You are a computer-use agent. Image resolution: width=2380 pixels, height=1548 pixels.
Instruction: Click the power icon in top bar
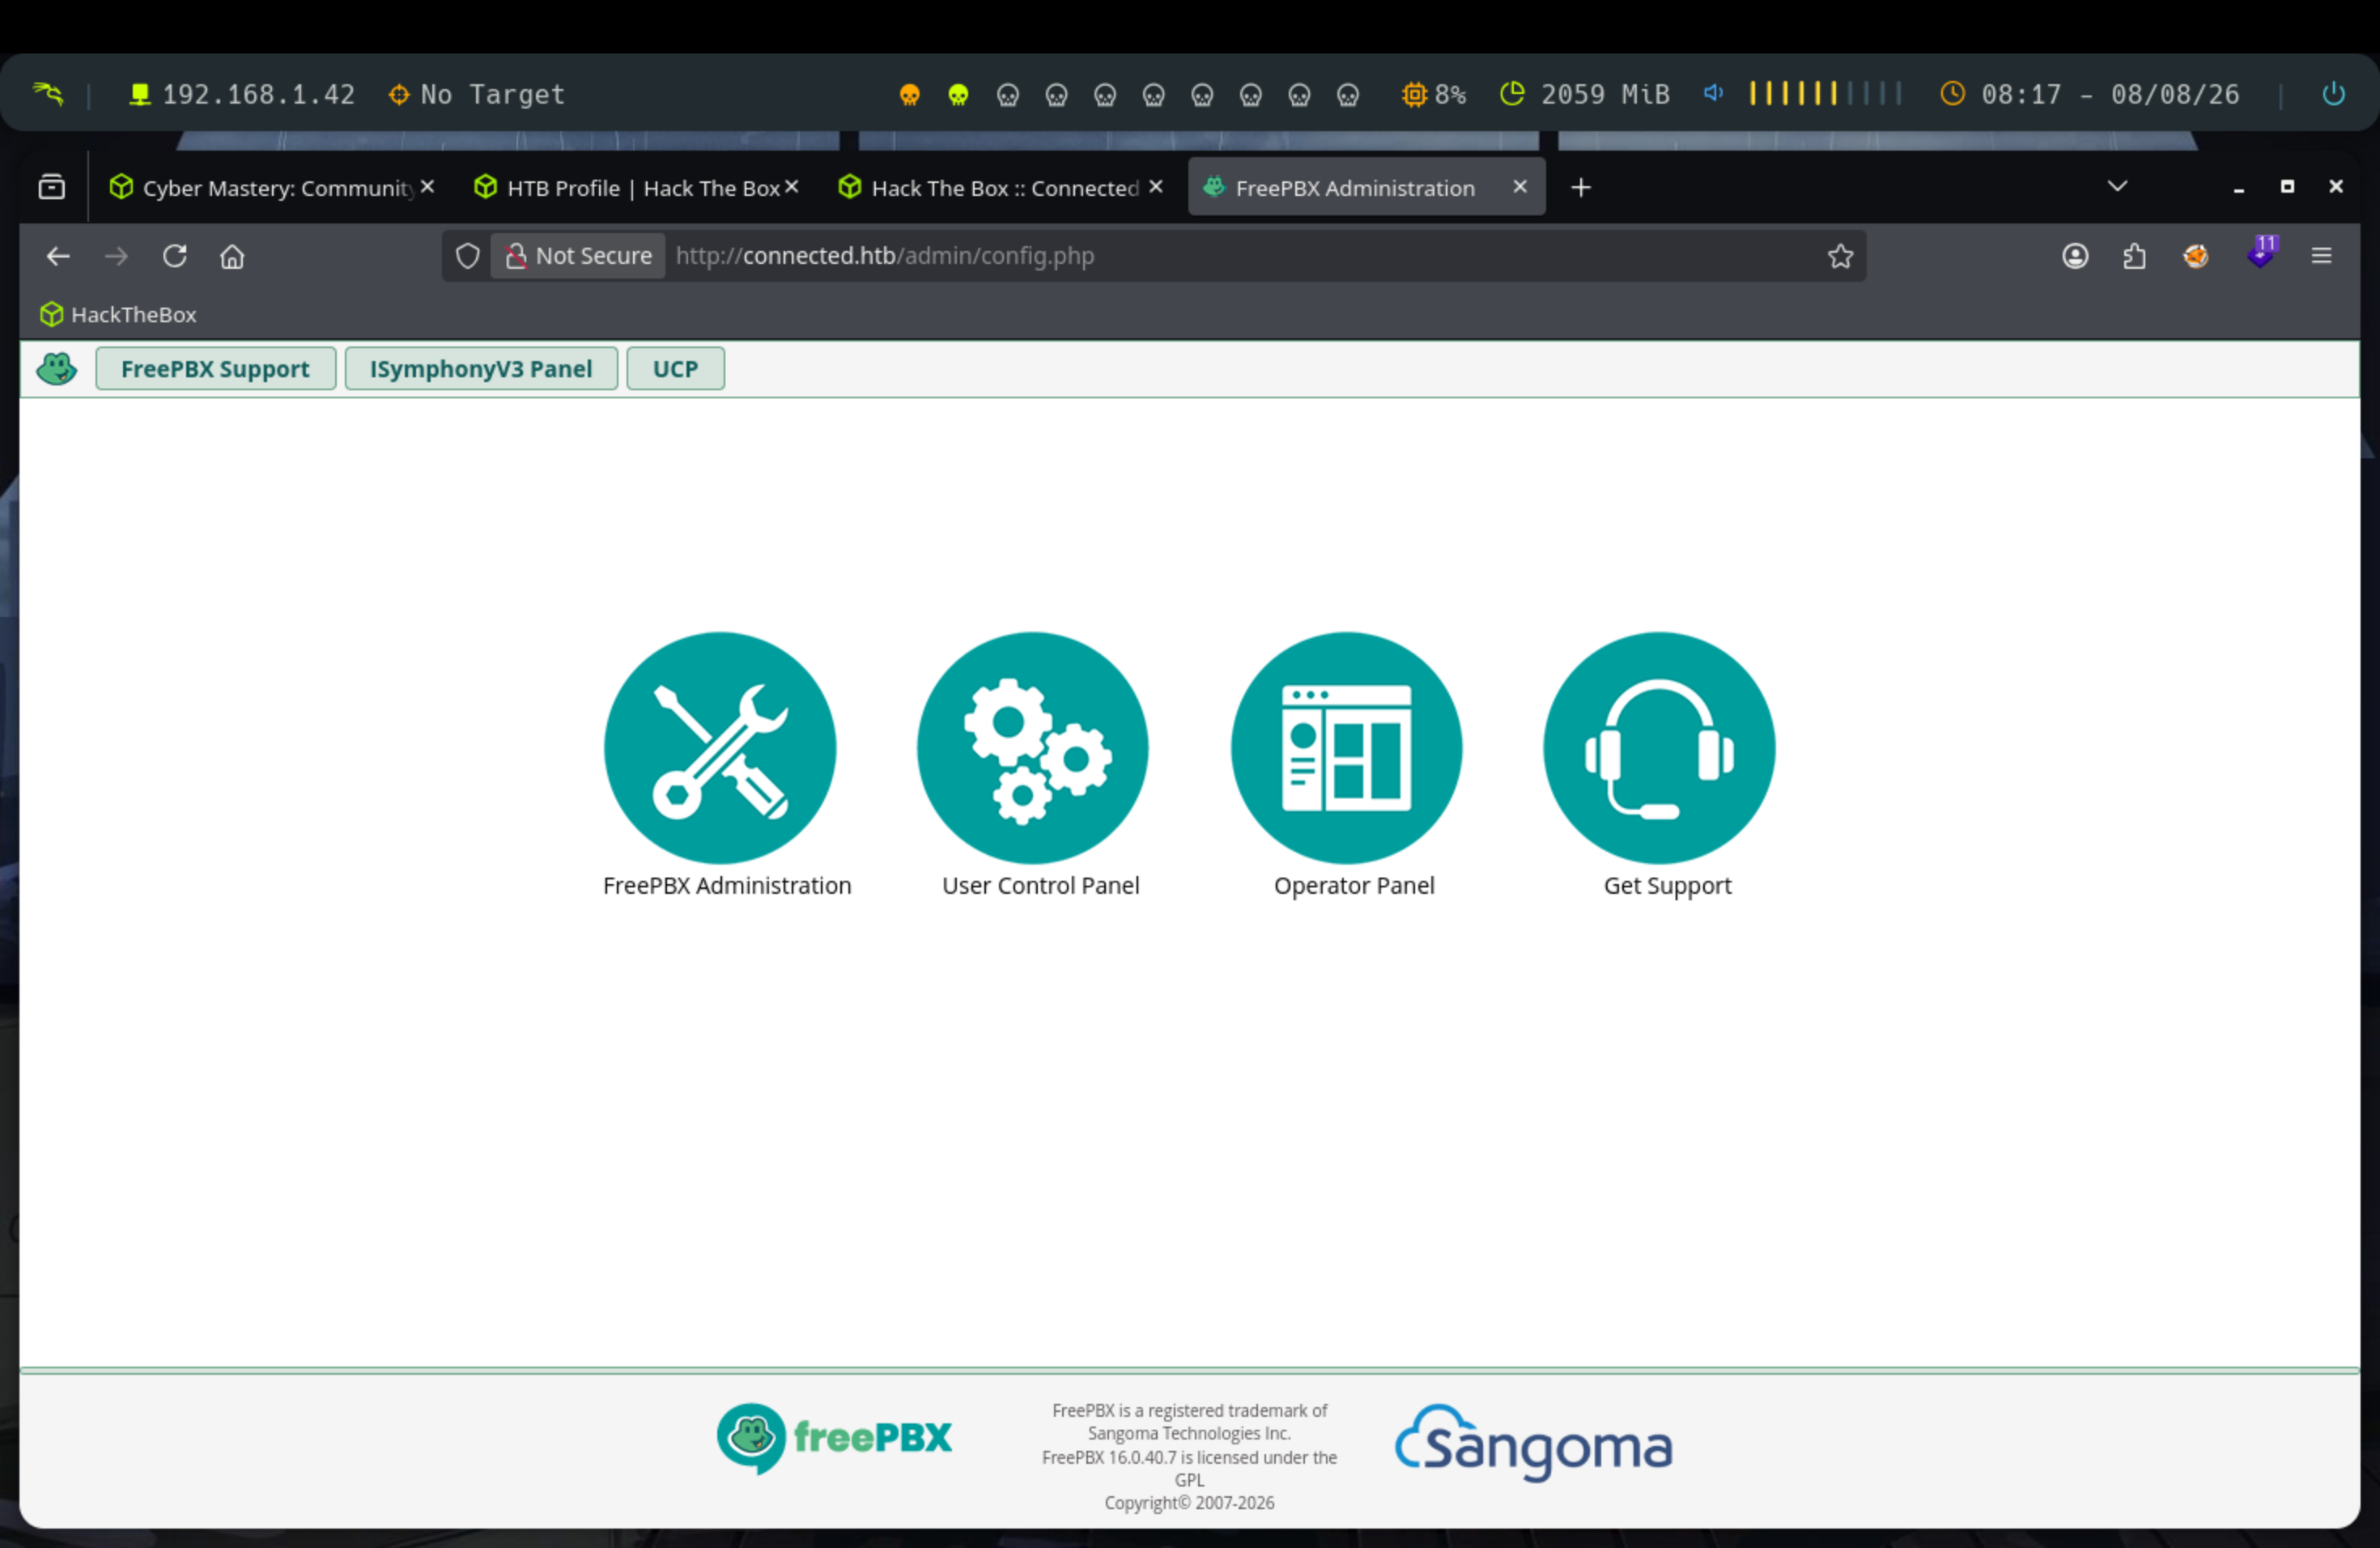click(2333, 94)
